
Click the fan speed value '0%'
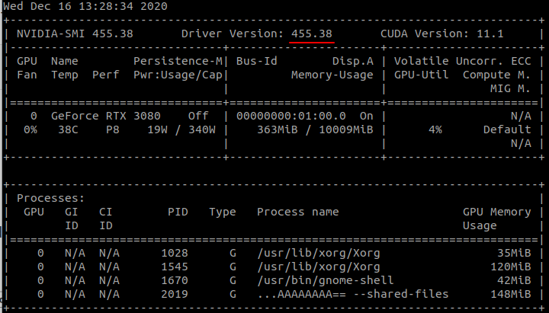[30, 129]
